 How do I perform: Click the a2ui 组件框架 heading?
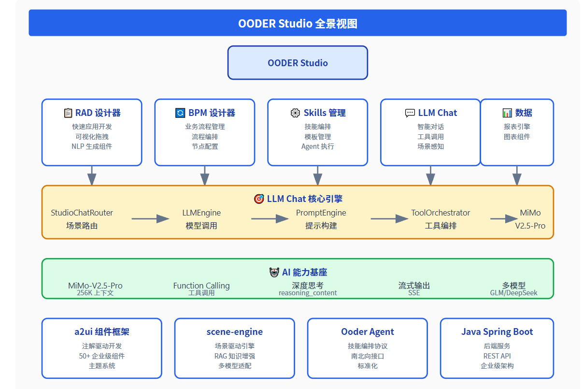101,332
